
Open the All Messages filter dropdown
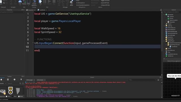point(30,80)
